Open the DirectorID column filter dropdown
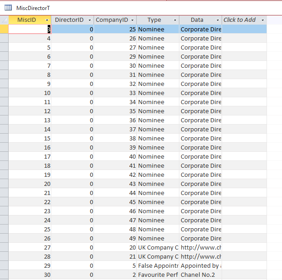Viewport: 282px width, 280px height. (89, 20)
